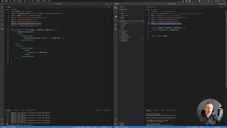Viewport: 227px width, 128px height.
Task: Open Apple menu
Action: pyautogui.click(x=2, y=1)
